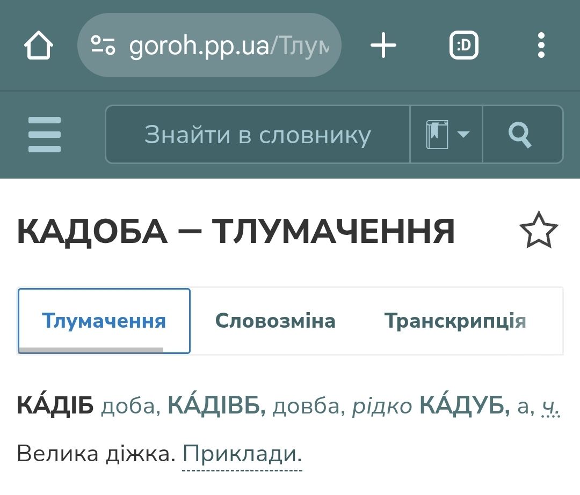The image size is (580, 495).
Task: Click the magnifier search button
Action: pyautogui.click(x=520, y=135)
